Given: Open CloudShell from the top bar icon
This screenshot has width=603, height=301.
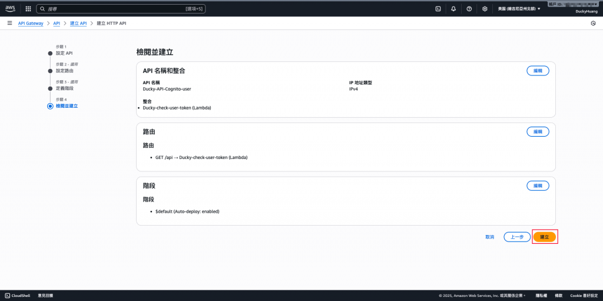Looking at the screenshot, I should [438, 9].
